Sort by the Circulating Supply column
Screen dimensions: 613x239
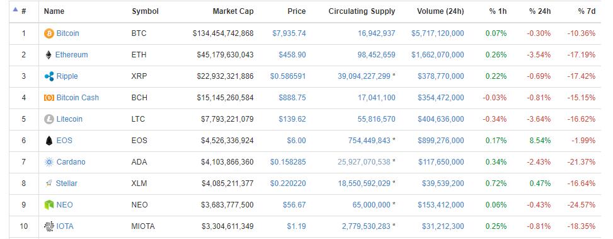coord(362,11)
